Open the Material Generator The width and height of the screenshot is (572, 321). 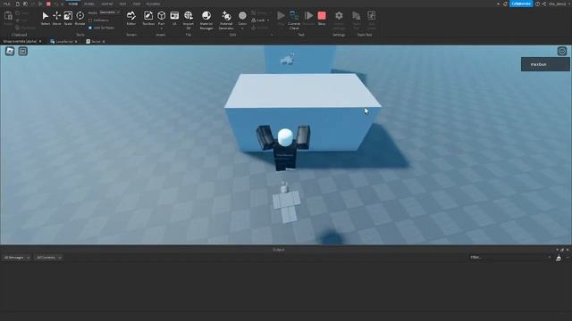click(226, 20)
